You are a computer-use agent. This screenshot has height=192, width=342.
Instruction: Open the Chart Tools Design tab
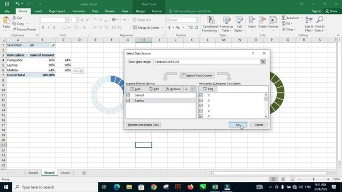pyautogui.click(x=140, y=11)
